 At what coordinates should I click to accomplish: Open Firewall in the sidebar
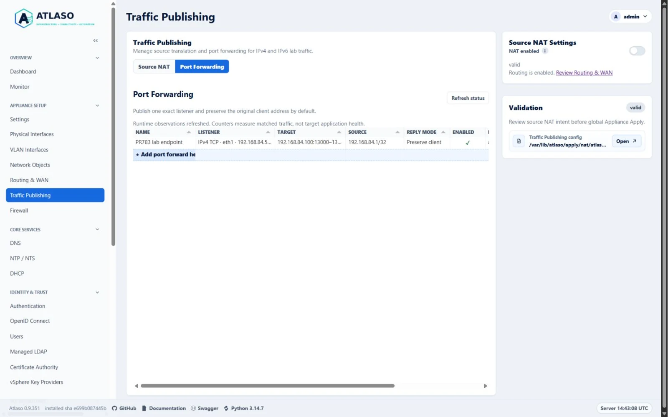coord(19,211)
